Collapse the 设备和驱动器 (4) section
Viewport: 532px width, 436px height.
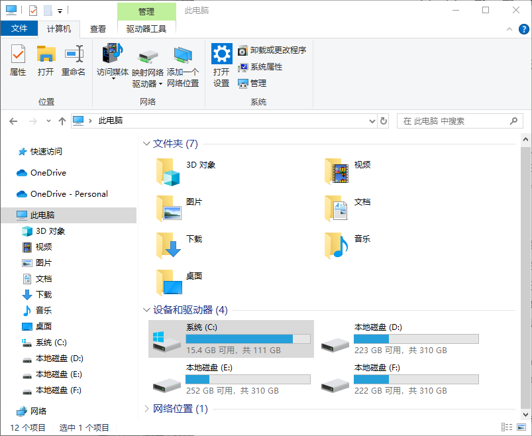[146, 309]
